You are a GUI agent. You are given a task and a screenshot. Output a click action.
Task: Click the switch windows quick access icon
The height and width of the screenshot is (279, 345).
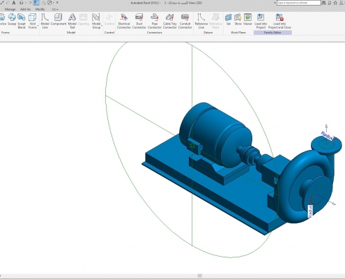49,3
